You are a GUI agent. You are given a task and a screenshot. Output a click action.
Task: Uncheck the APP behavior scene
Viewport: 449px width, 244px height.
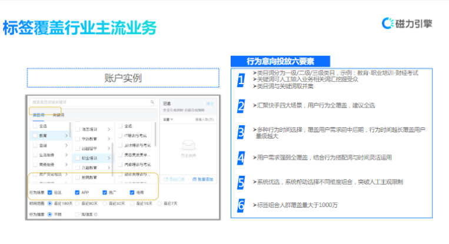click(77, 192)
